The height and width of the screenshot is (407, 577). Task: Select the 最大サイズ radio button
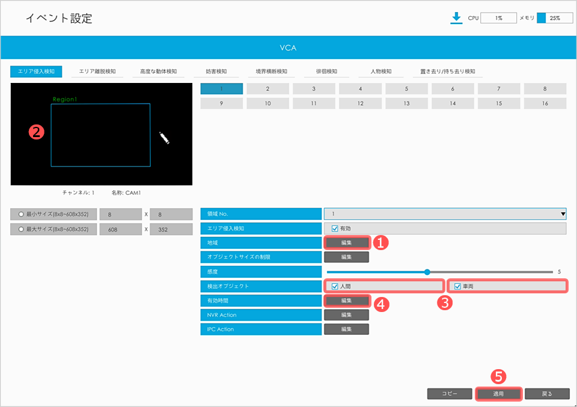click(x=22, y=229)
